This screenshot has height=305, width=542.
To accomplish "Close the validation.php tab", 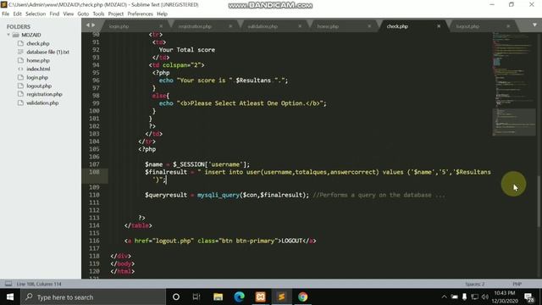I will (x=300, y=26).
